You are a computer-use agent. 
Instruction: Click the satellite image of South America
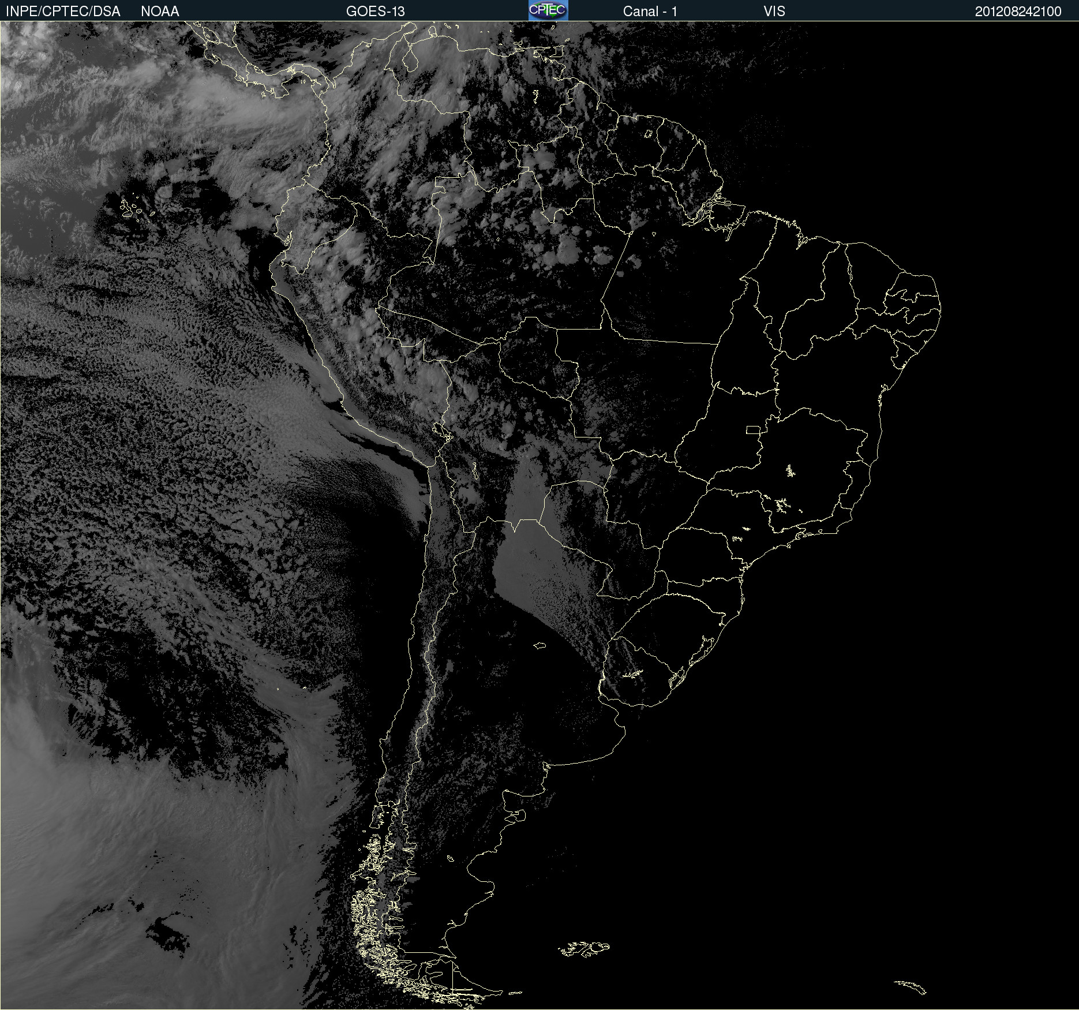click(539, 515)
